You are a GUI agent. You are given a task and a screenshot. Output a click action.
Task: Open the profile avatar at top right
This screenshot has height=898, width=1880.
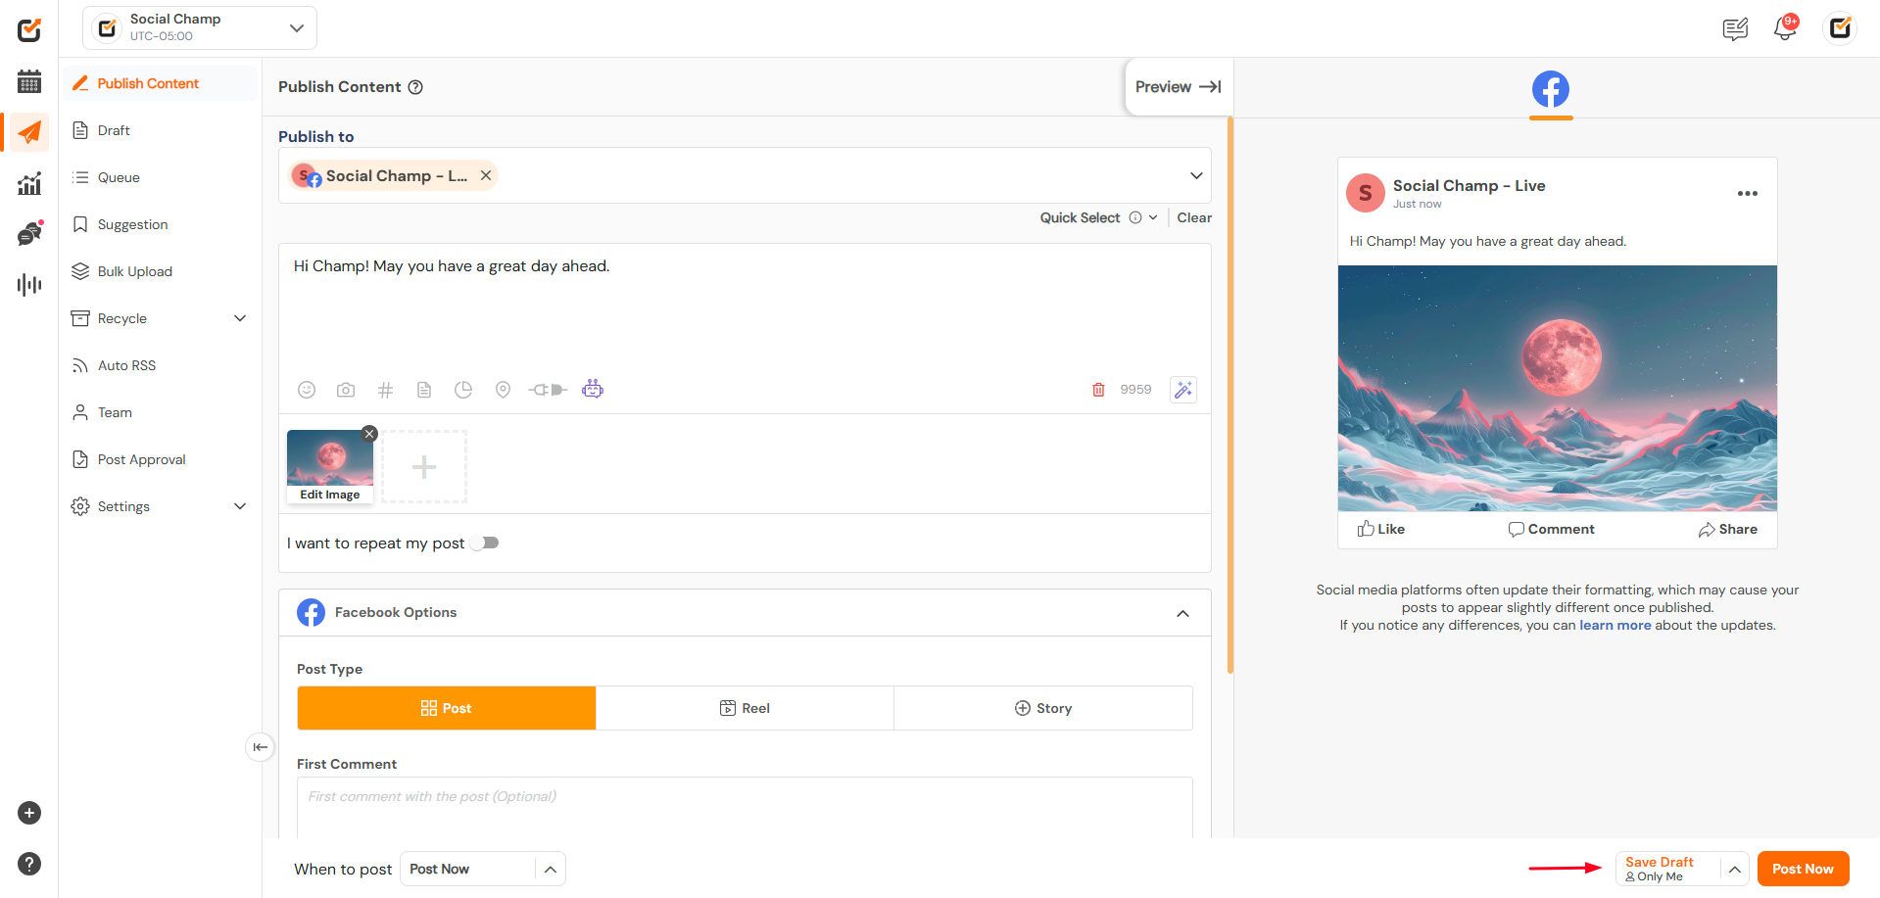1840,28
